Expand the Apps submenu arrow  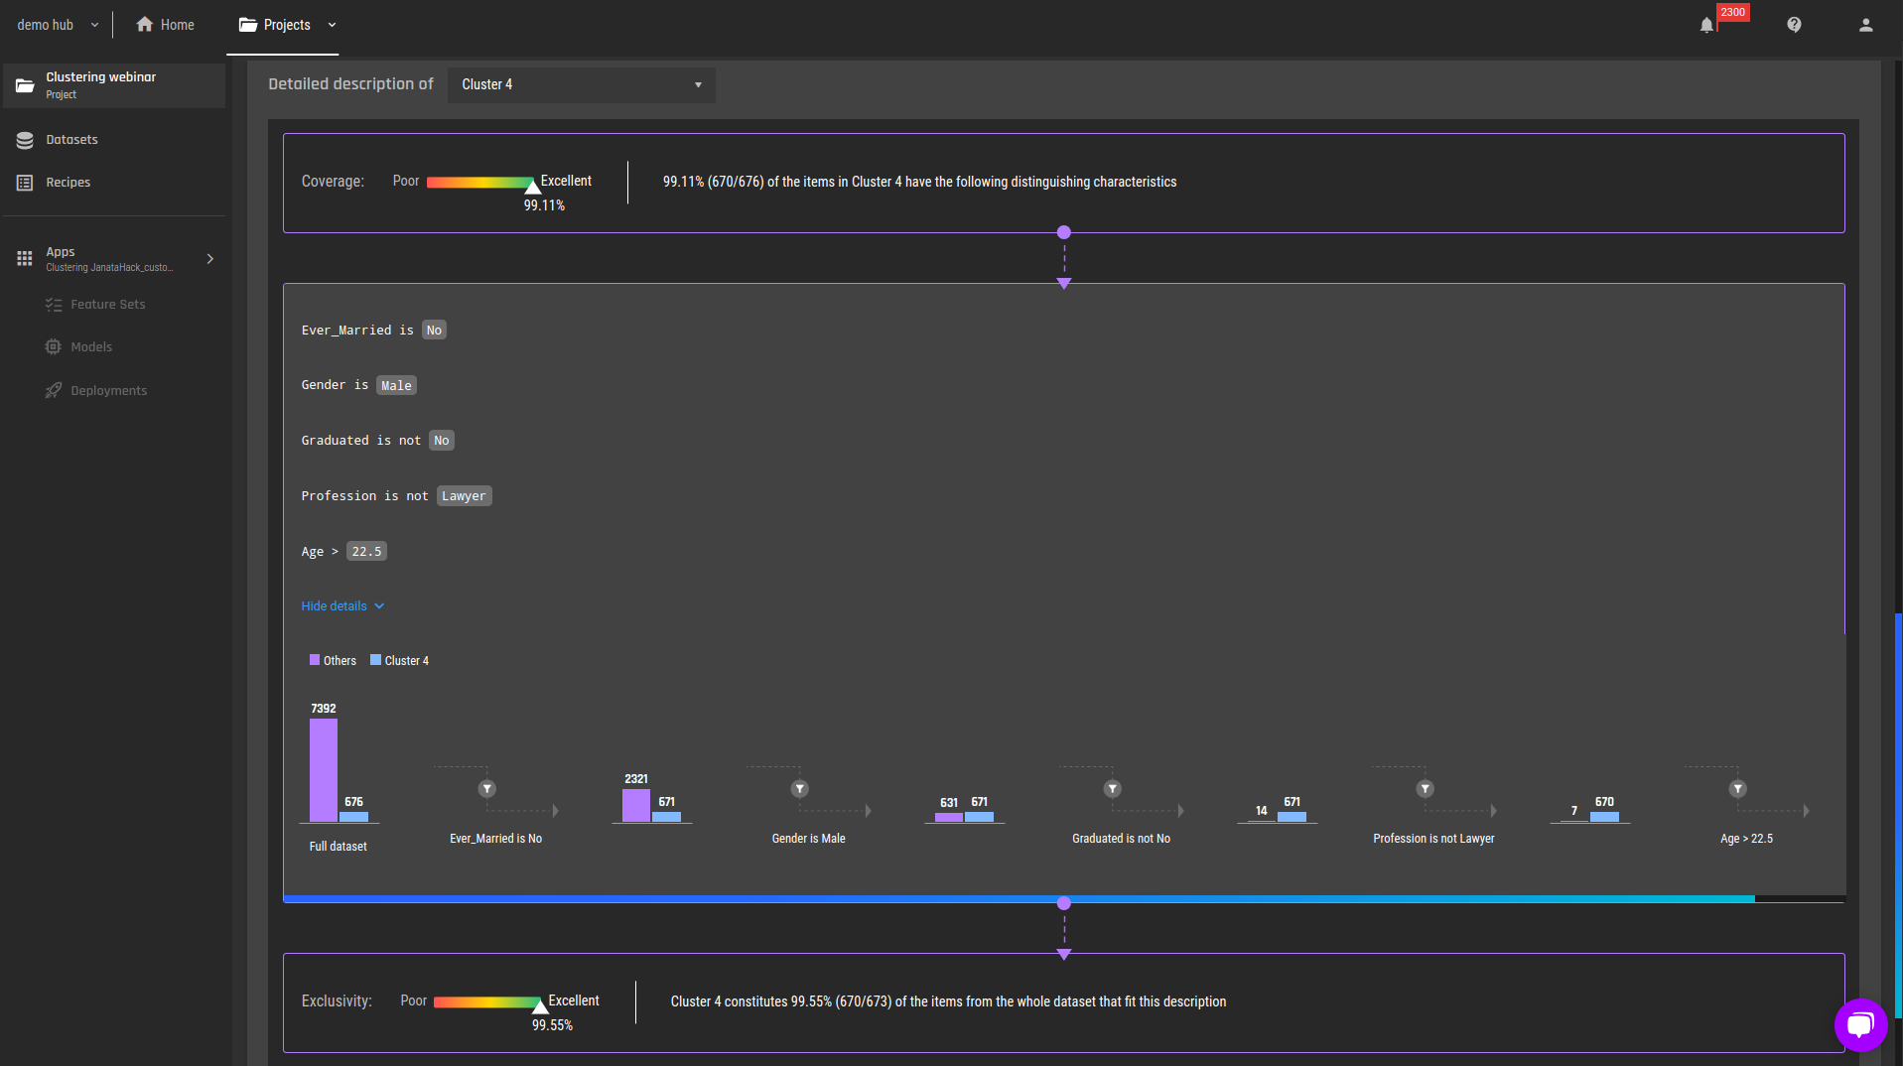coord(209,259)
